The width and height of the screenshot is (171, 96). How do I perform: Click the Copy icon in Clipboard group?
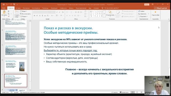tap(9, 14)
